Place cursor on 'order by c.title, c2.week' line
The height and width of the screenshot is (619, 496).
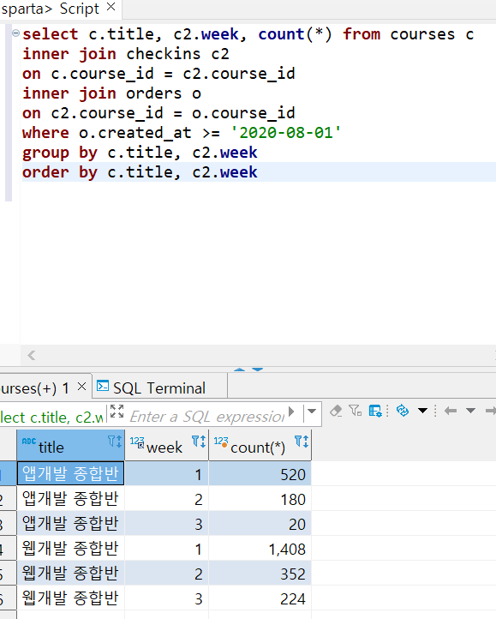(x=140, y=172)
